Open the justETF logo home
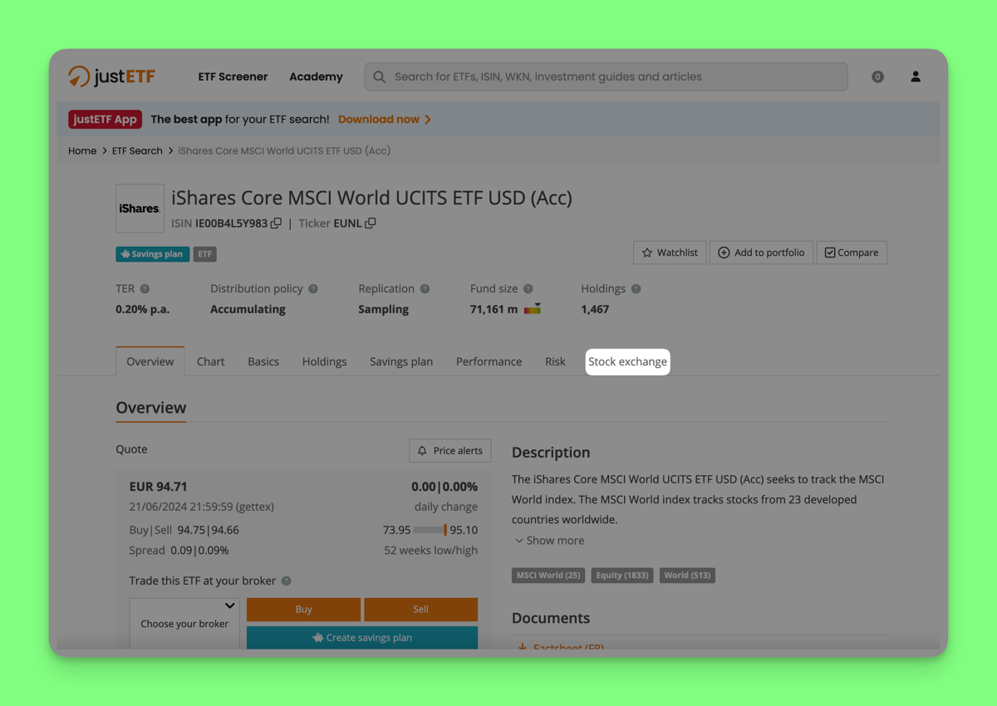 (x=111, y=76)
